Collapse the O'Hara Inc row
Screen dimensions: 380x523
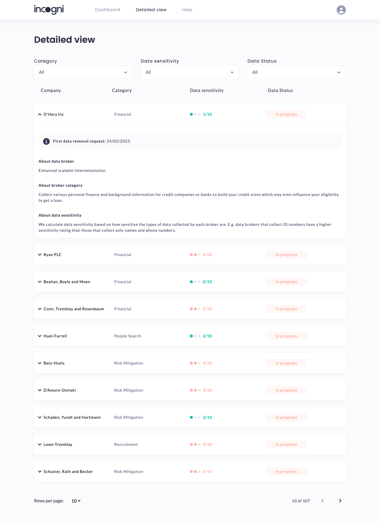pyautogui.click(x=40, y=114)
